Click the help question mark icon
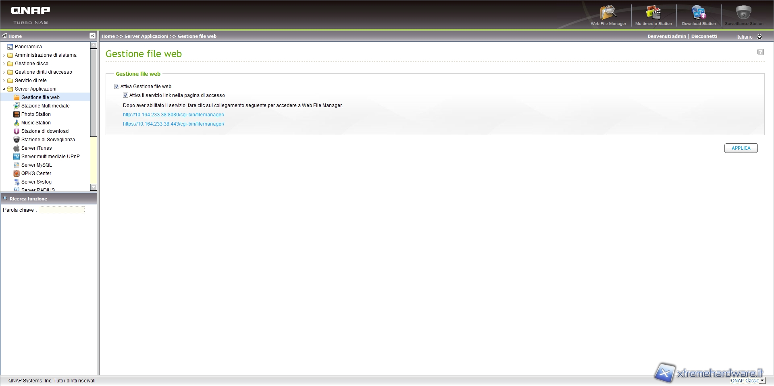This screenshot has width=774, height=386. click(x=760, y=52)
